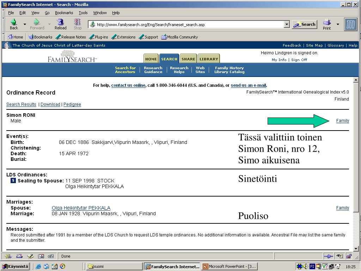
Task: Open the Support bookmark
Action: click(148, 37)
